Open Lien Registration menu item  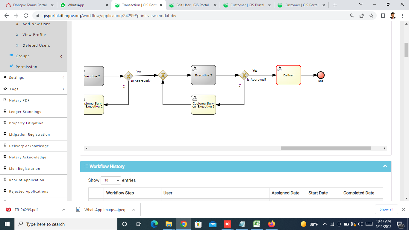click(25, 169)
